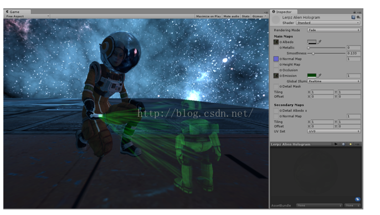
Task: Switch to the Game tab
Action: pyautogui.click(x=17, y=12)
